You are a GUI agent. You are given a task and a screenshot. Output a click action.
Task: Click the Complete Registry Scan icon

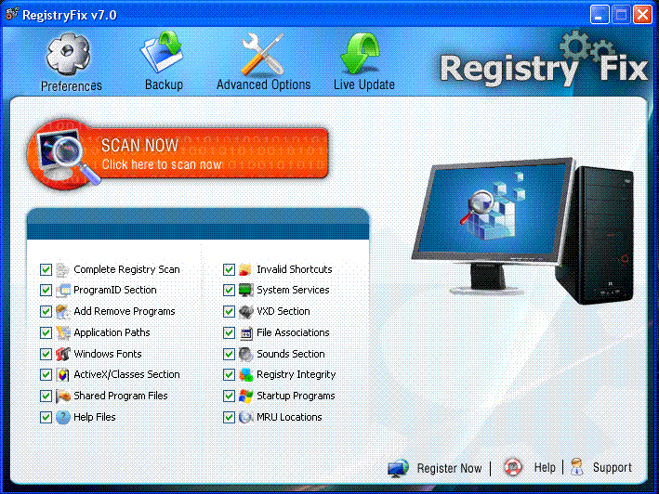point(62,269)
